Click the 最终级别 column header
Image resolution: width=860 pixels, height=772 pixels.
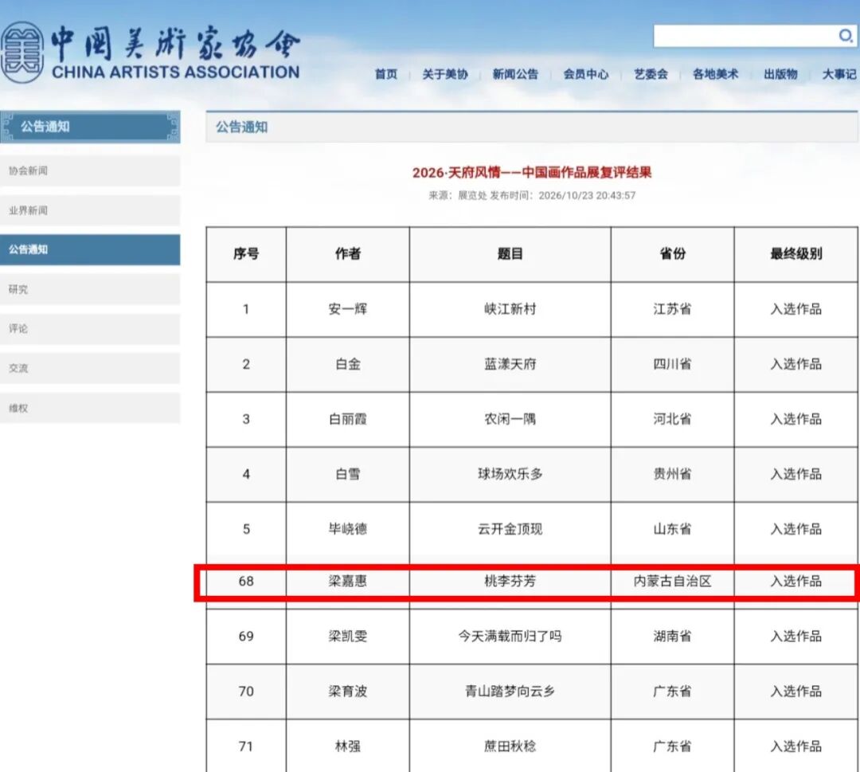[795, 254]
